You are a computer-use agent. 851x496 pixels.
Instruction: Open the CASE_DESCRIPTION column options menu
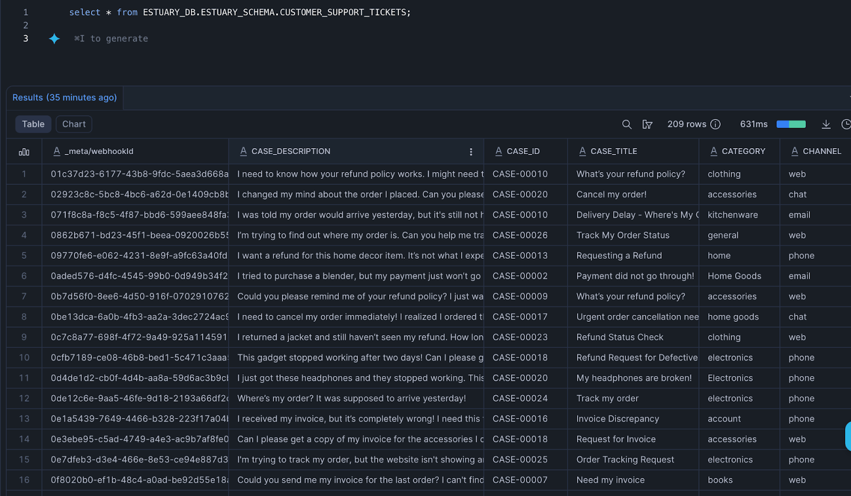(471, 151)
